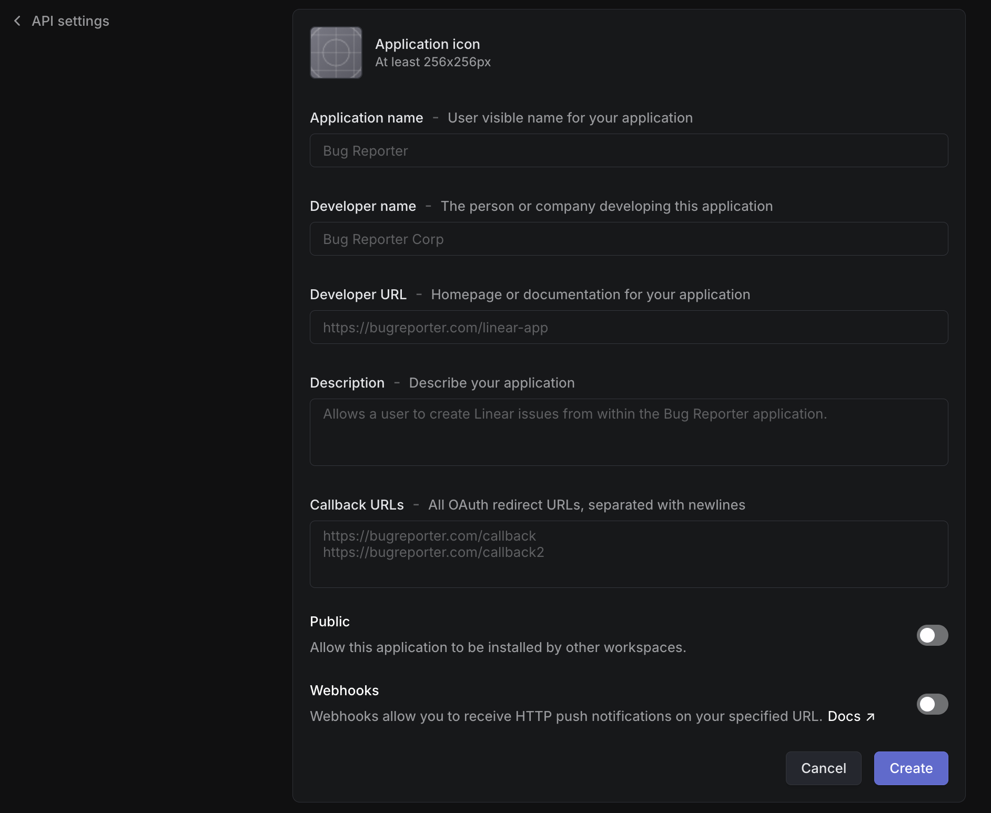
Task: Click the 'Application name' field label
Action: click(x=366, y=118)
